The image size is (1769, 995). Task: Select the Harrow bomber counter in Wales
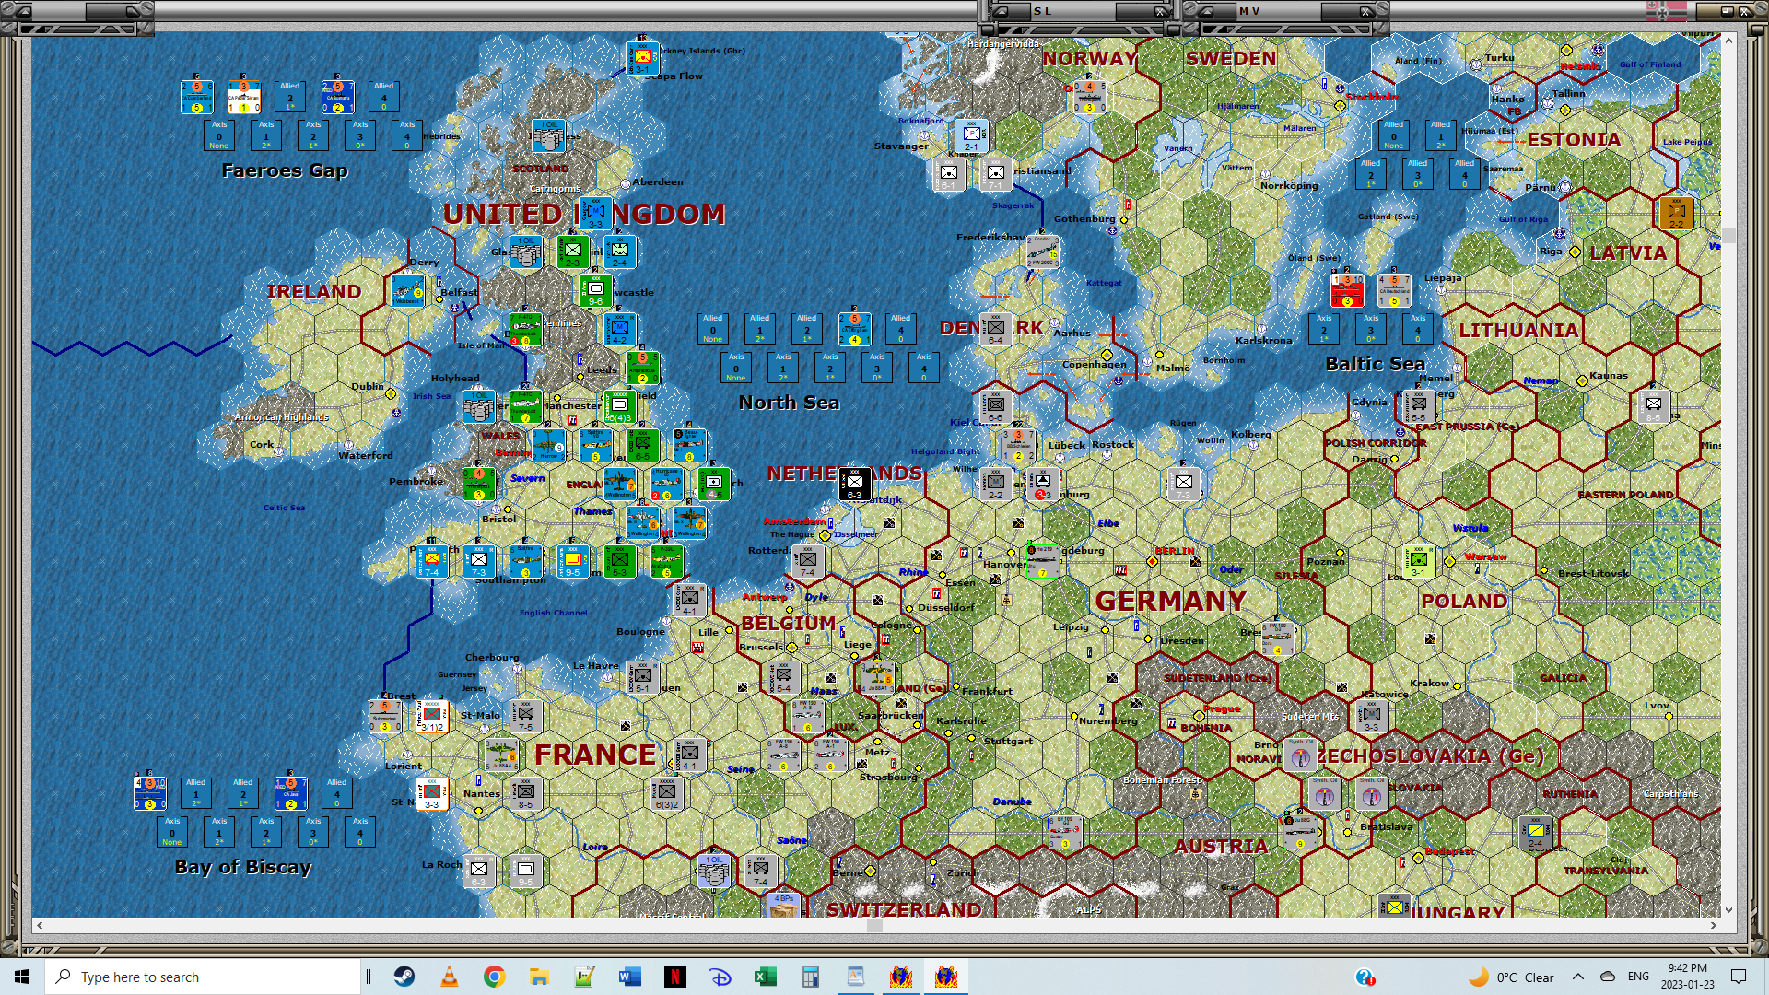coord(549,445)
